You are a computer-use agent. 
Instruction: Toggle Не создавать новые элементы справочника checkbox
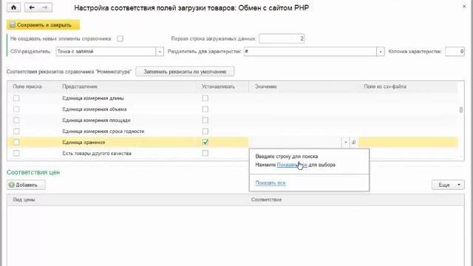tap(120, 38)
